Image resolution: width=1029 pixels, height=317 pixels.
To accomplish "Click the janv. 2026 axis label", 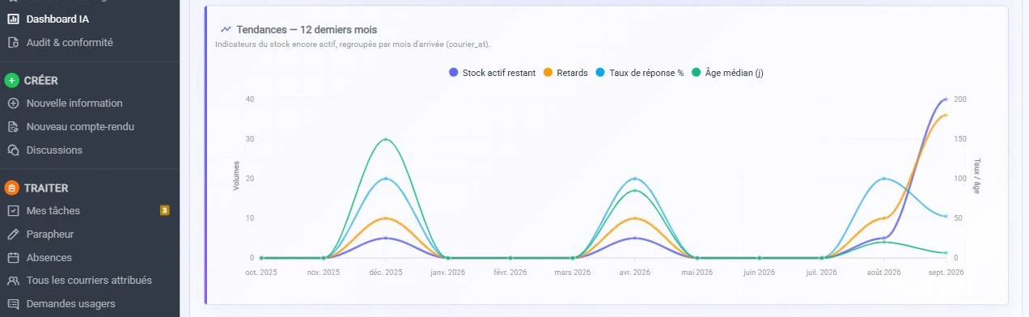I will click(x=448, y=273).
